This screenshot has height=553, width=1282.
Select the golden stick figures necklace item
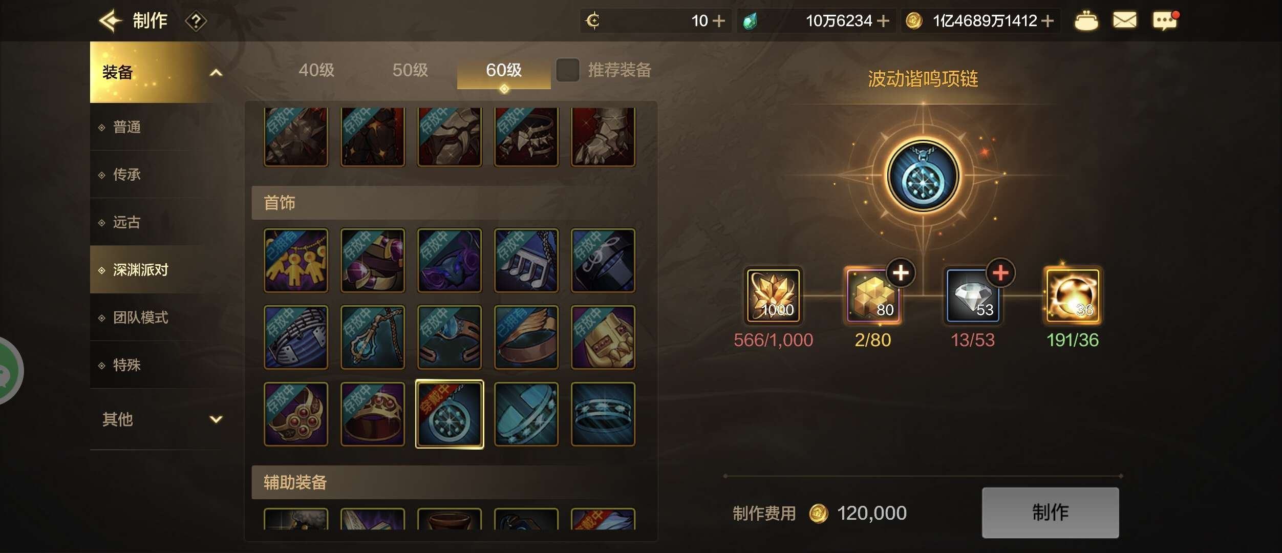tap(296, 261)
